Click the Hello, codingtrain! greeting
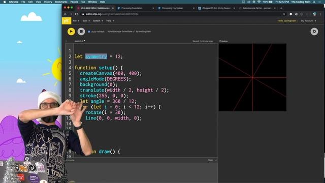The image size is (325, 183). tap(287, 21)
